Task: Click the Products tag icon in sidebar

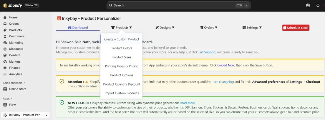Action: [x=5, y=30]
